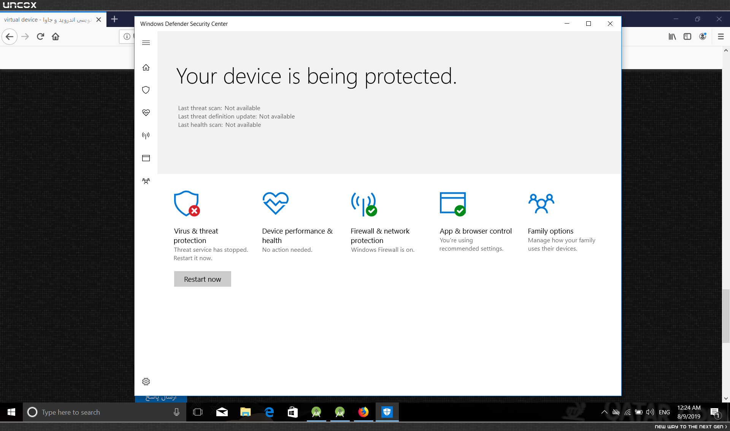Click the large Family options tile icon
This screenshot has height=431, width=730.
(x=541, y=204)
